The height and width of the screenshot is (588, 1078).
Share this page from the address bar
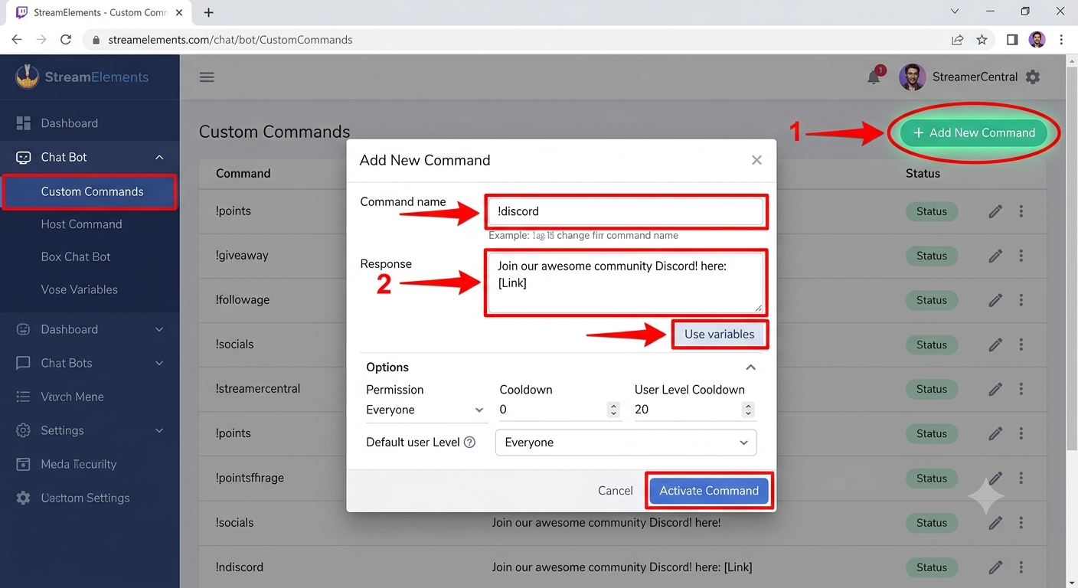[957, 40]
